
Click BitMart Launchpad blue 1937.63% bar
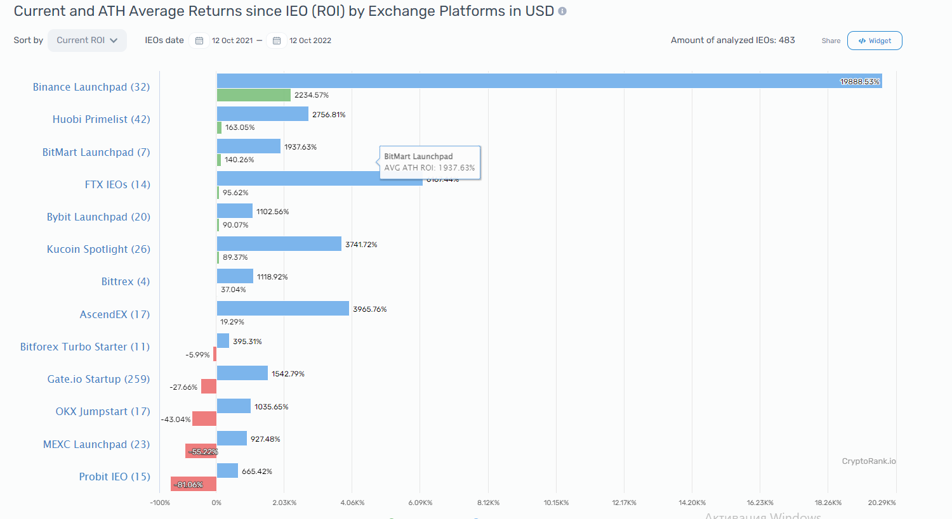249,146
